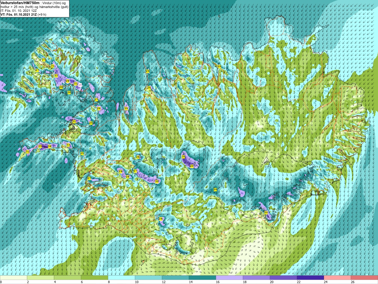The height and width of the screenshot is (284, 378).
Task: Click the legend scale value 8
Action: pos(109,282)
